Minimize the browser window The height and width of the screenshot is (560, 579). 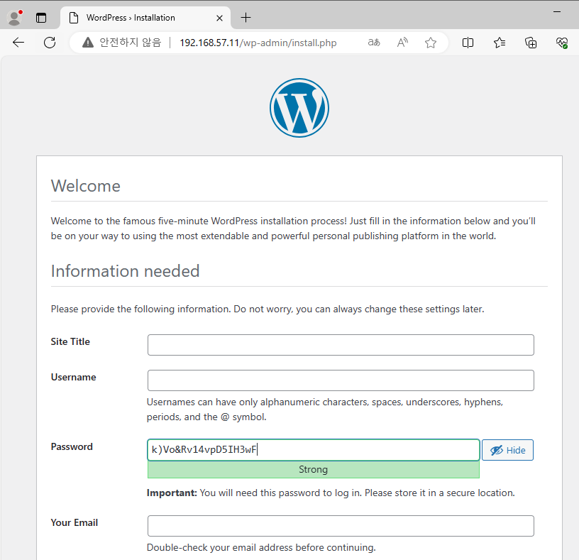[x=557, y=12]
